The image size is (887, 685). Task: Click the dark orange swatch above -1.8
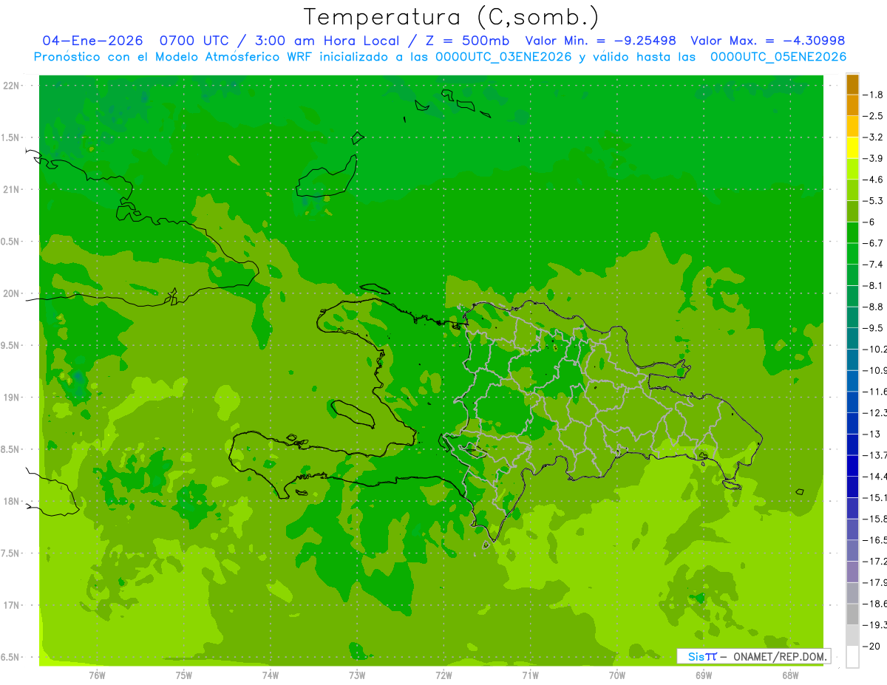tap(852, 85)
